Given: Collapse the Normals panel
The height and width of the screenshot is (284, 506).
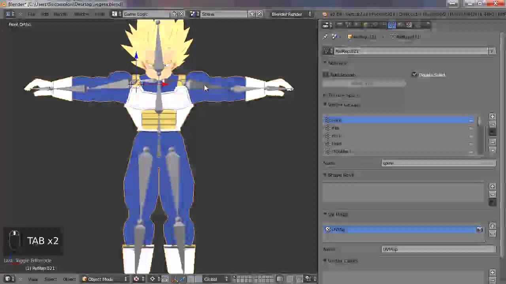Looking at the screenshot, I should click(x=335, y=63).
